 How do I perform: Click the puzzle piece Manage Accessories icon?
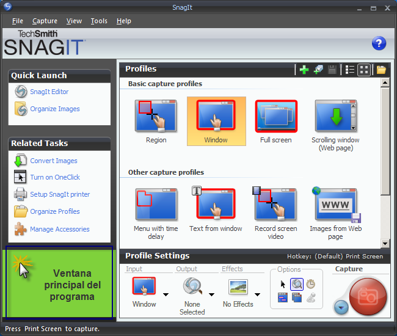tap(20, 229)
